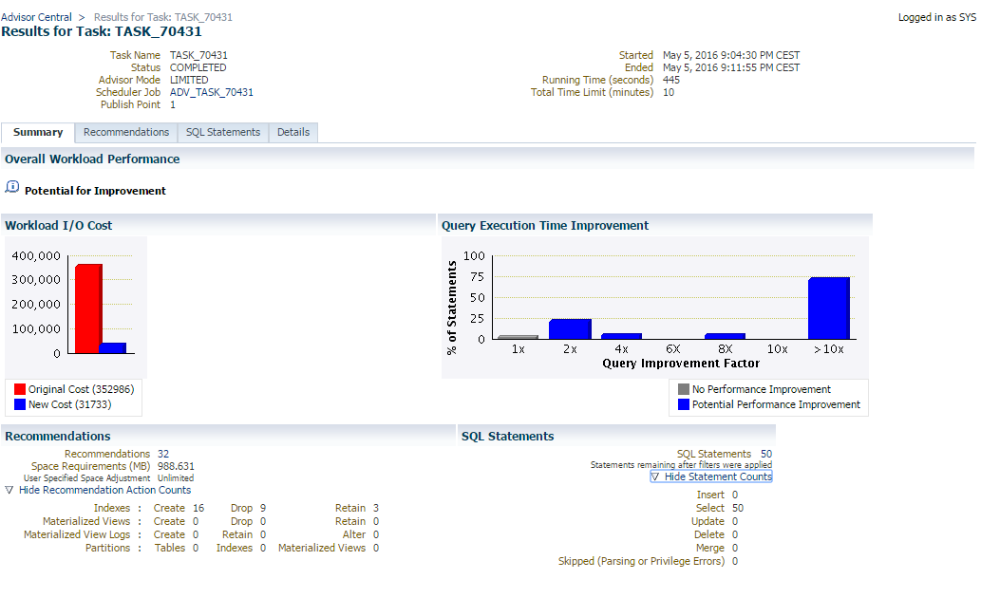
Task: Click the >10x improvement bar
Action: 828,308
